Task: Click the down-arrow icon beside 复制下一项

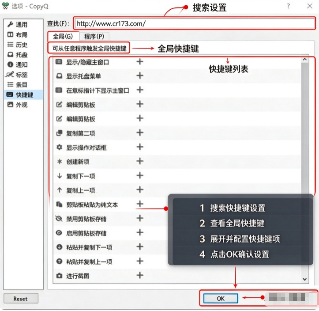Action: pos(60,175)
